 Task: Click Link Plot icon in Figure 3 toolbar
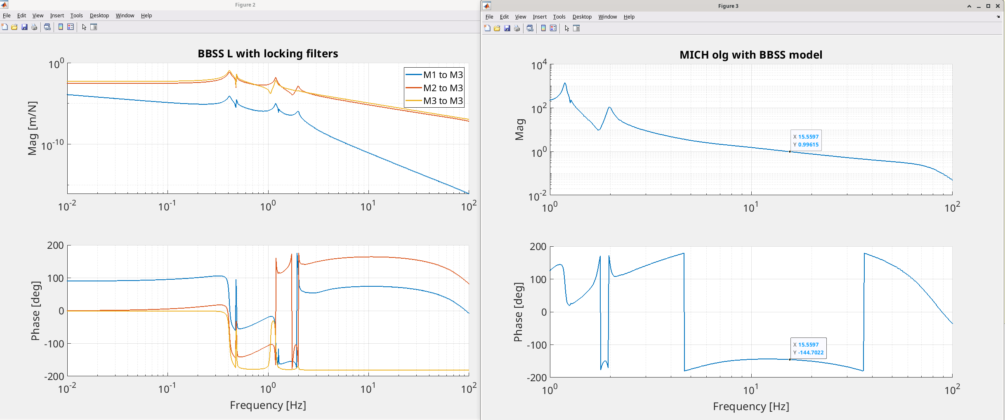point(530,28)
